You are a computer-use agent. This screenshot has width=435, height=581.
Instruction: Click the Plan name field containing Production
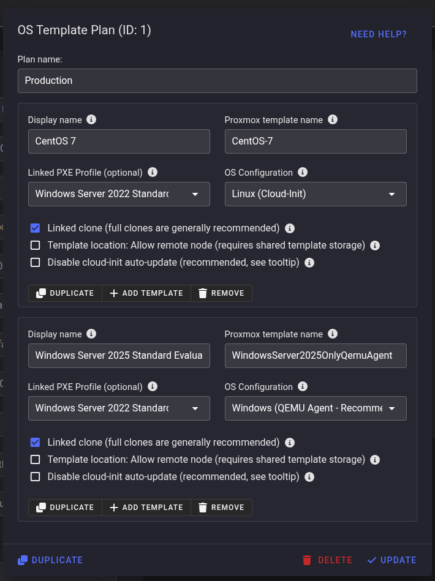point(217,81)
